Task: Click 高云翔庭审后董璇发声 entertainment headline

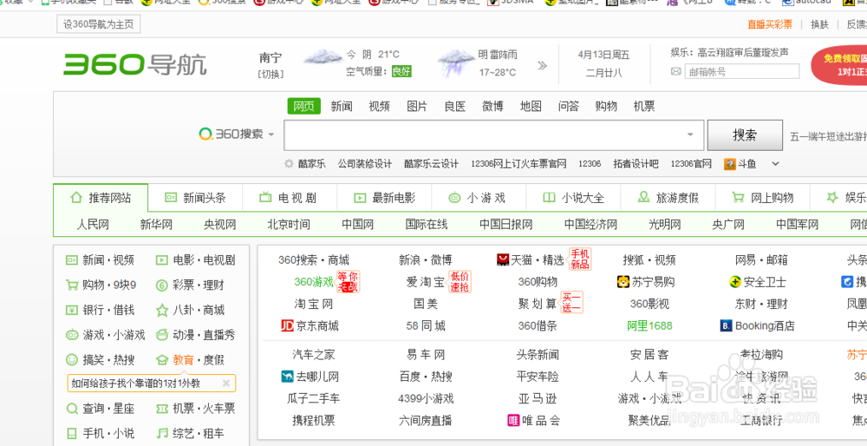Action: click(x=743, y=53)
